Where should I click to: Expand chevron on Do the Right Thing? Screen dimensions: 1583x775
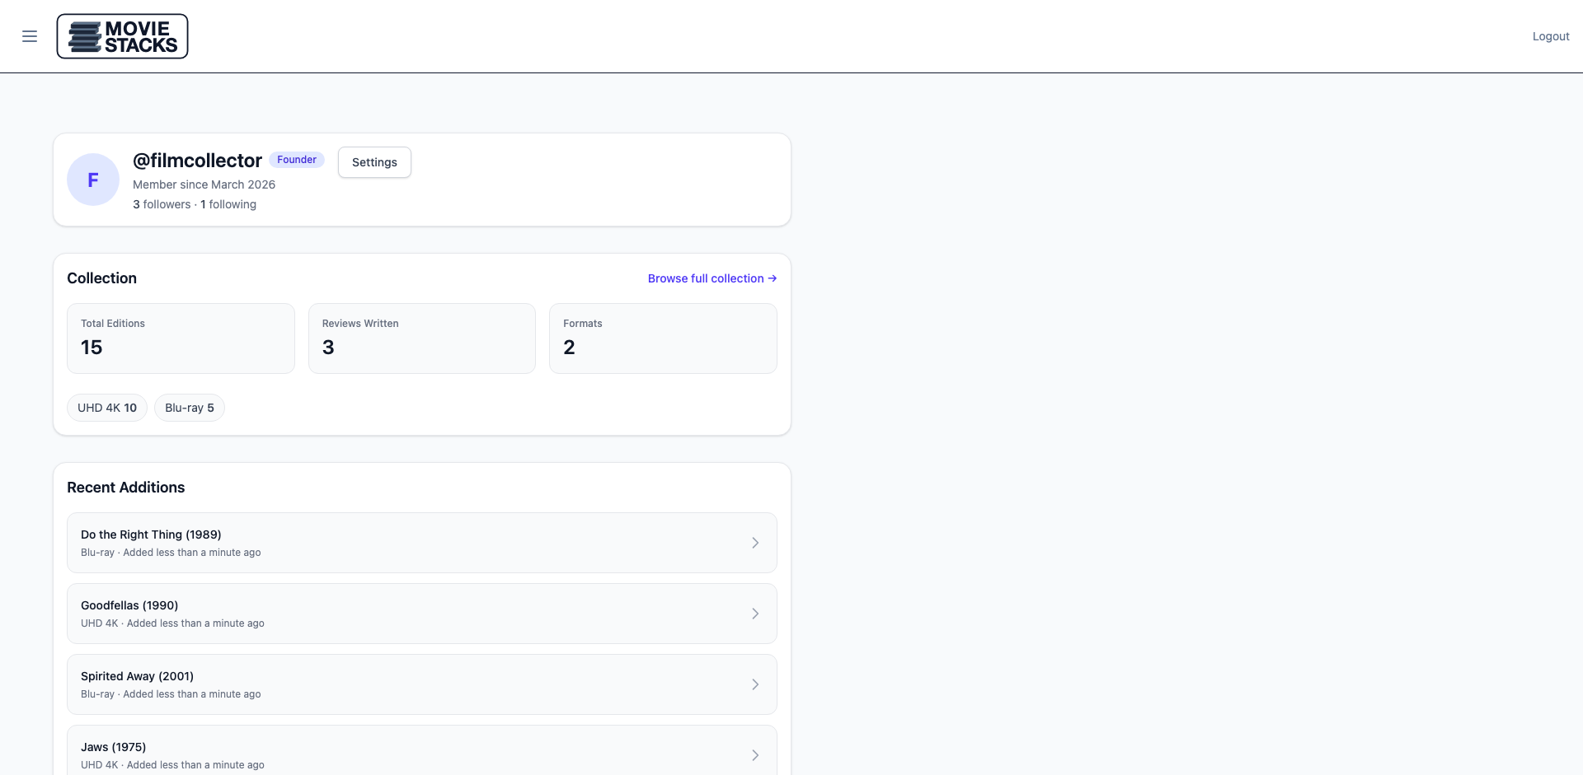(755, 543)
